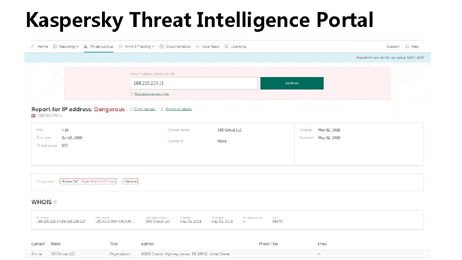This screenshot has height=260, width=462.
Task: Click the Created date 'May 02, 2018' in summary
Action: (x=329, y=130)
